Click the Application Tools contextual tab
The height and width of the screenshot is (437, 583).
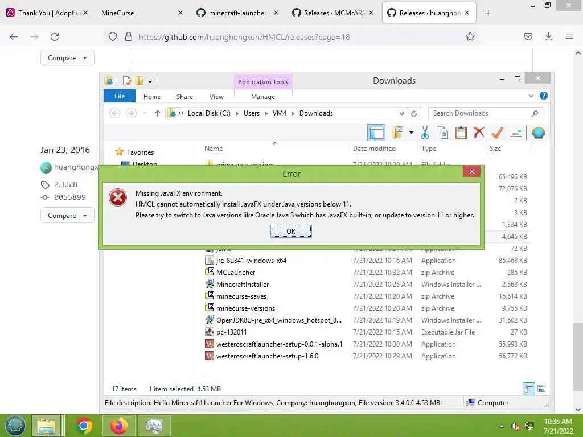click(x=263, y=82)
